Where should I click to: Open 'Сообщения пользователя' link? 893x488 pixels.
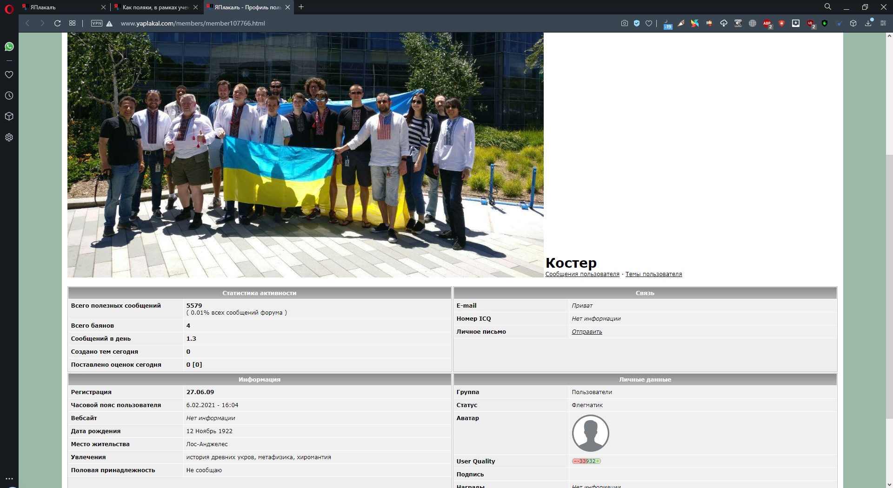[x=582, y=274]
